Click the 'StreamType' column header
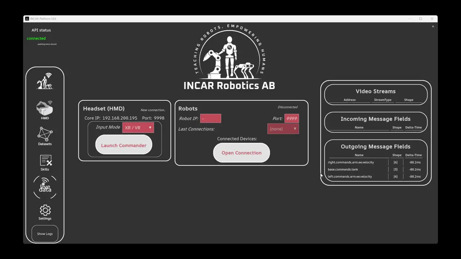The height and width of the screenshot is (259, 461). (383, 100)
